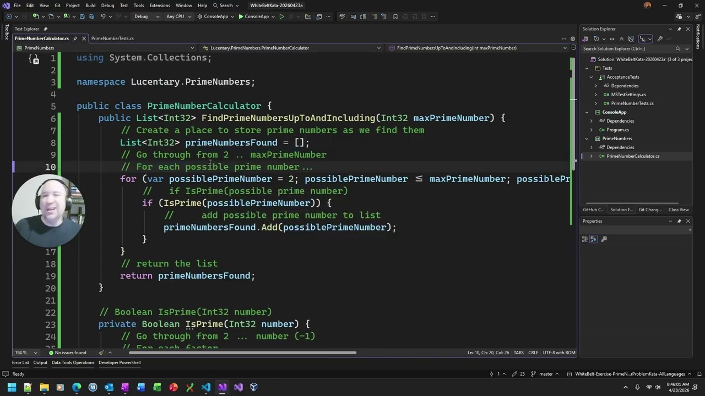Close the PrimeNumberCalculator.cs tab
Screen dimensions: 705x396
pos(84,38)
